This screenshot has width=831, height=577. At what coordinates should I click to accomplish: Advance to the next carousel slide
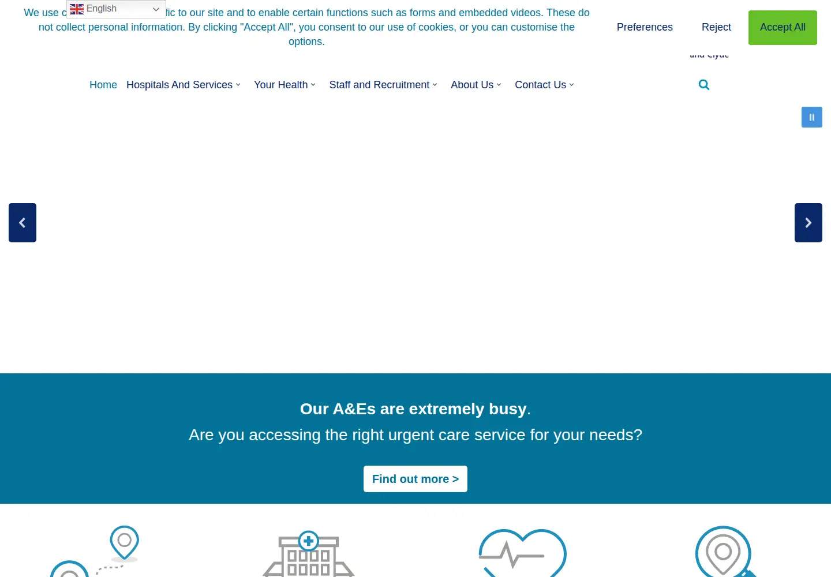tap(808, 223)
